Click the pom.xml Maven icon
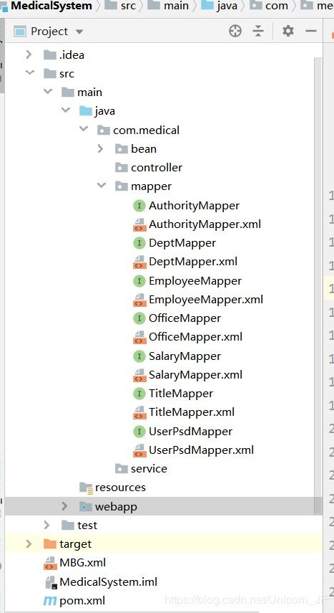Image resolution: width=334 pixels, height=613 pixels. [50, 601]
